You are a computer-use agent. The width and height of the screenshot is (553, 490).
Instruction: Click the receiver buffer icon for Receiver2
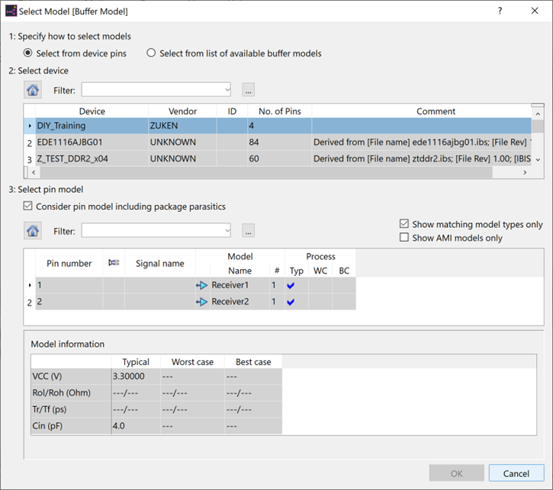click(202, 302)
